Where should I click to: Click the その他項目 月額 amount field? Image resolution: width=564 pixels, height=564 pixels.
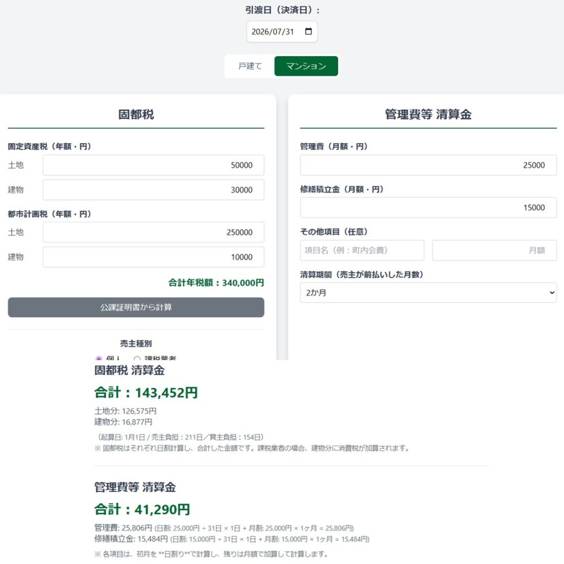(494, 250)
